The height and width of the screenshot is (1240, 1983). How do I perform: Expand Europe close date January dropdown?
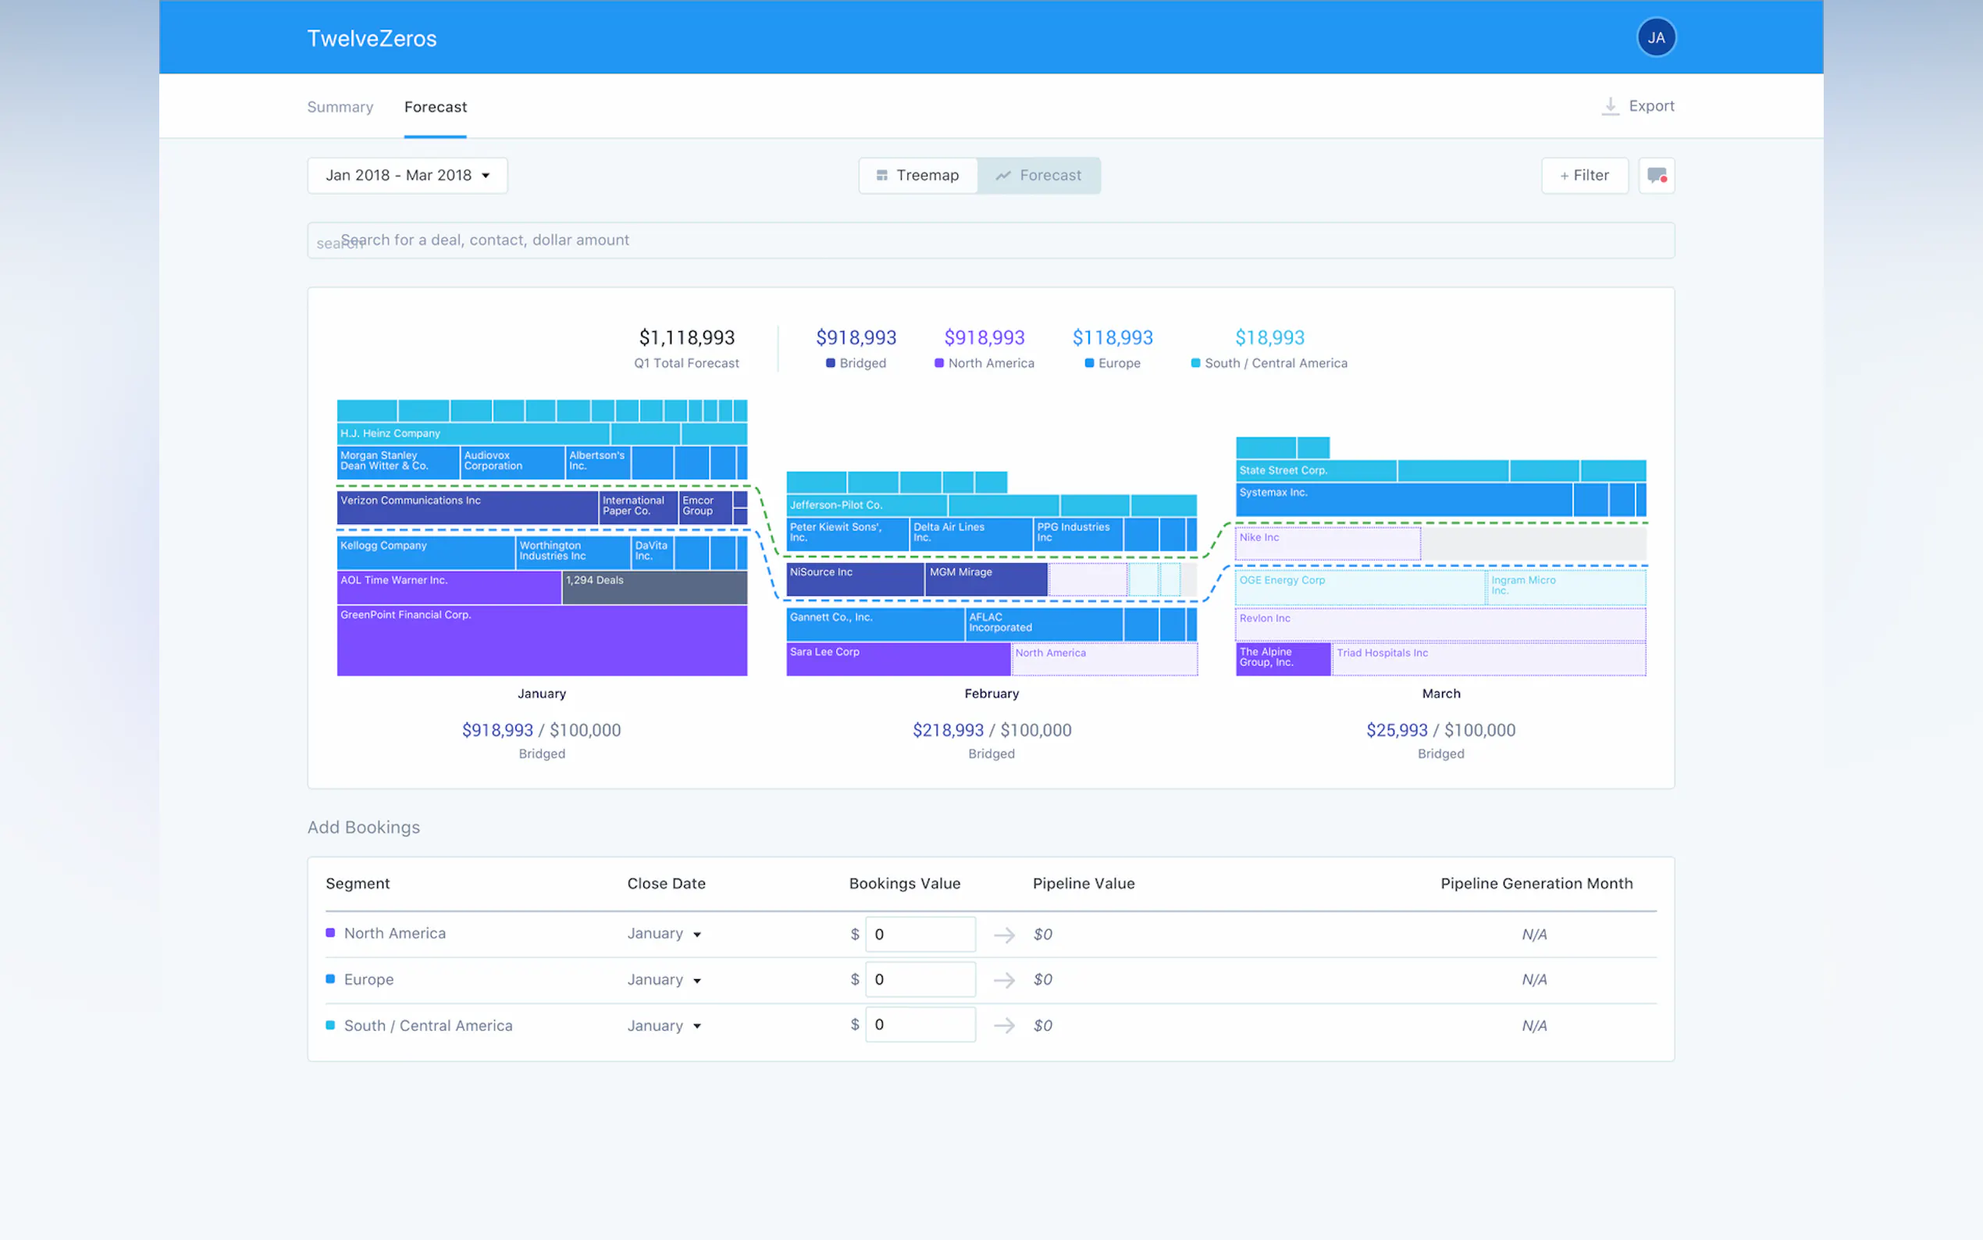664,980
